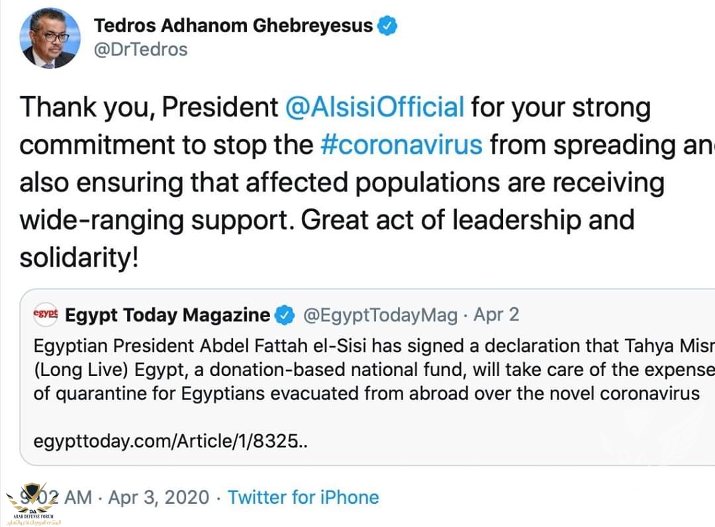Open the Twitter for iPhone source link
Viewport: 715px width, 527px height.
[303, 497]
